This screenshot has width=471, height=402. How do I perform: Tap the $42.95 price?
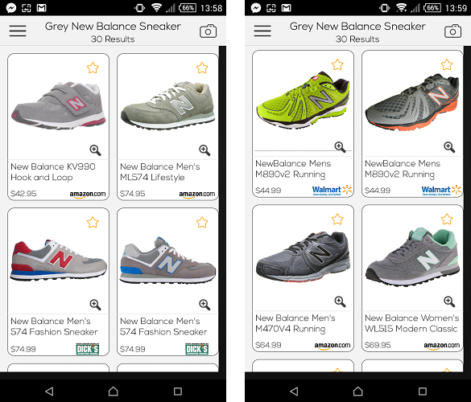[23, 194]
